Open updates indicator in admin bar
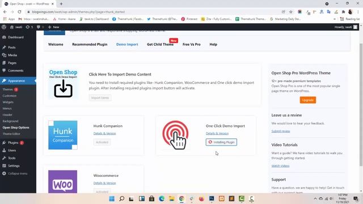The image size is (363, 204). [x=29, y=27]
